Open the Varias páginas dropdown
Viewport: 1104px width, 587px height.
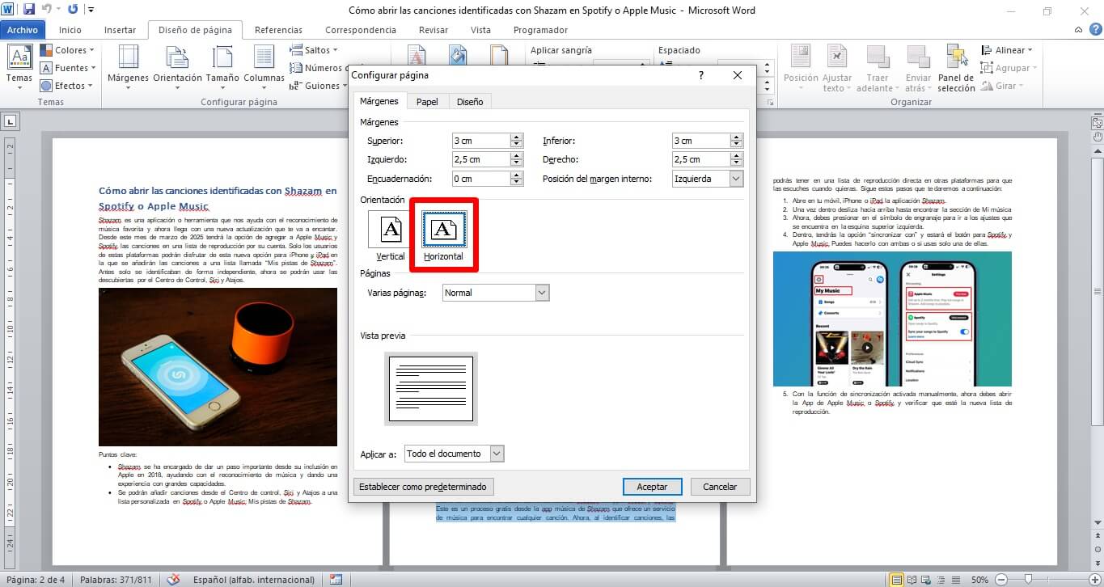[x=496, y=293]
